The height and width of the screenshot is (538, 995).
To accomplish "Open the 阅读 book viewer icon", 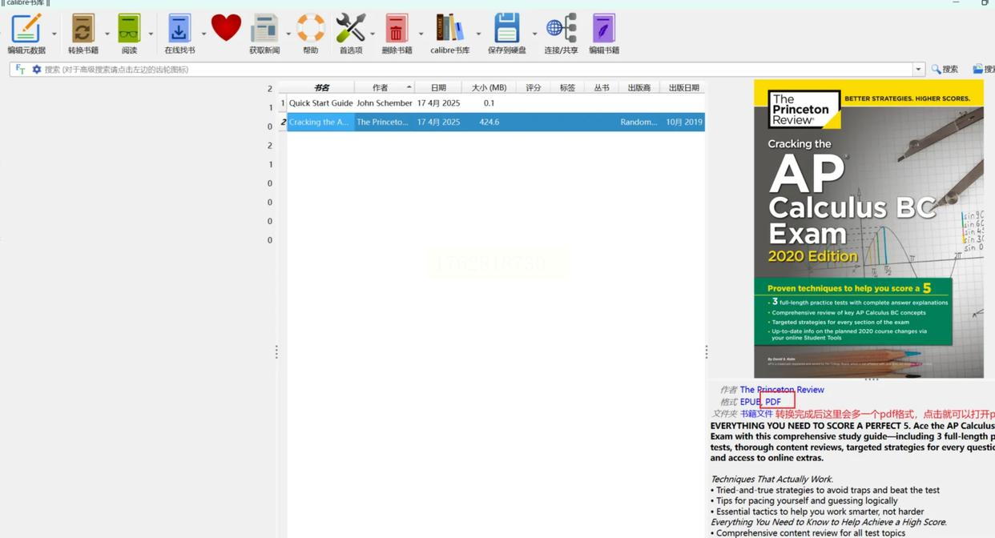I will coord(129,30).
